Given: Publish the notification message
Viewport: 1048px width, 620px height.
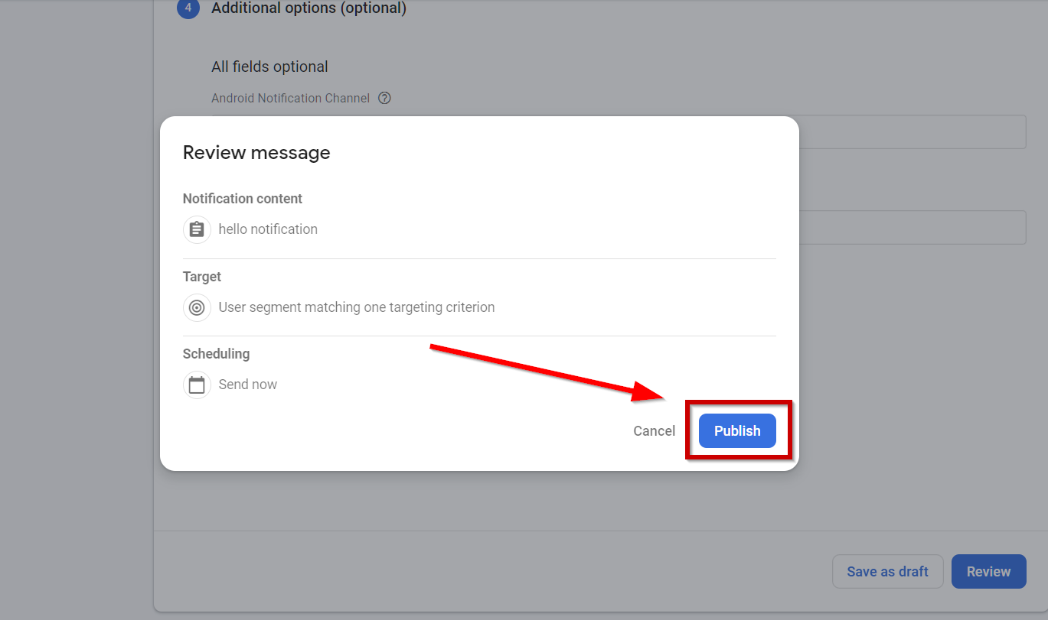Looking at the screenshot, I should [x=737, y=430].
